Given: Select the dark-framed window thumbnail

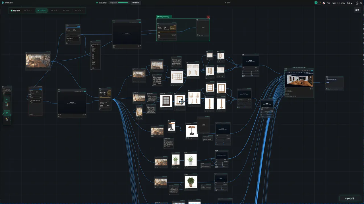Looking at the screenshot, I should click(166, 101).
